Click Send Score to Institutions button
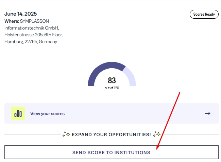This screenshot has height=162, width=221. 111,152
